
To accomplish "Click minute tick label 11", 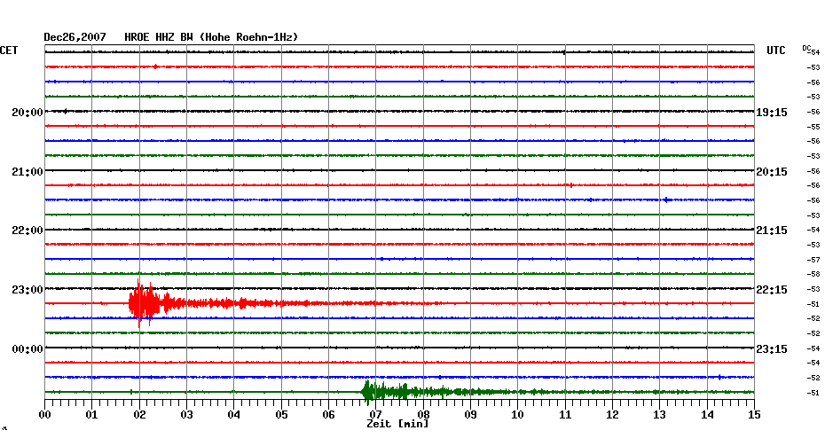I will [565, 414].
